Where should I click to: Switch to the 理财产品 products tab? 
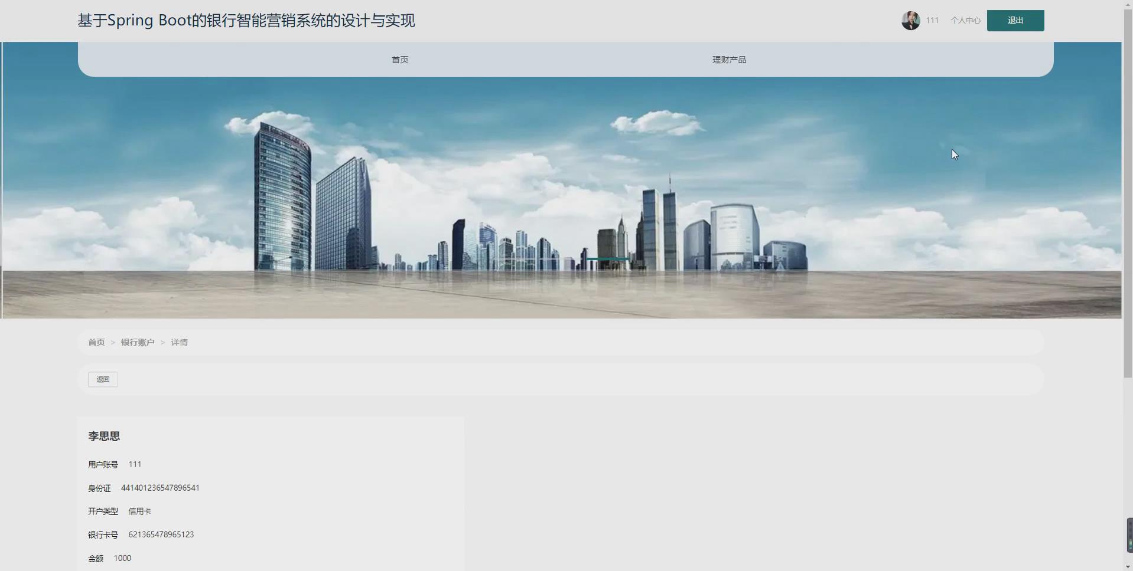tap(728, 59)
